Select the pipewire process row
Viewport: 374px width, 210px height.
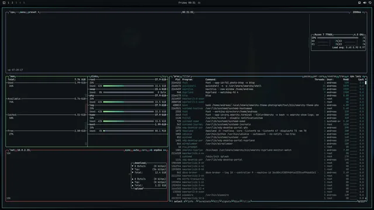268,195
